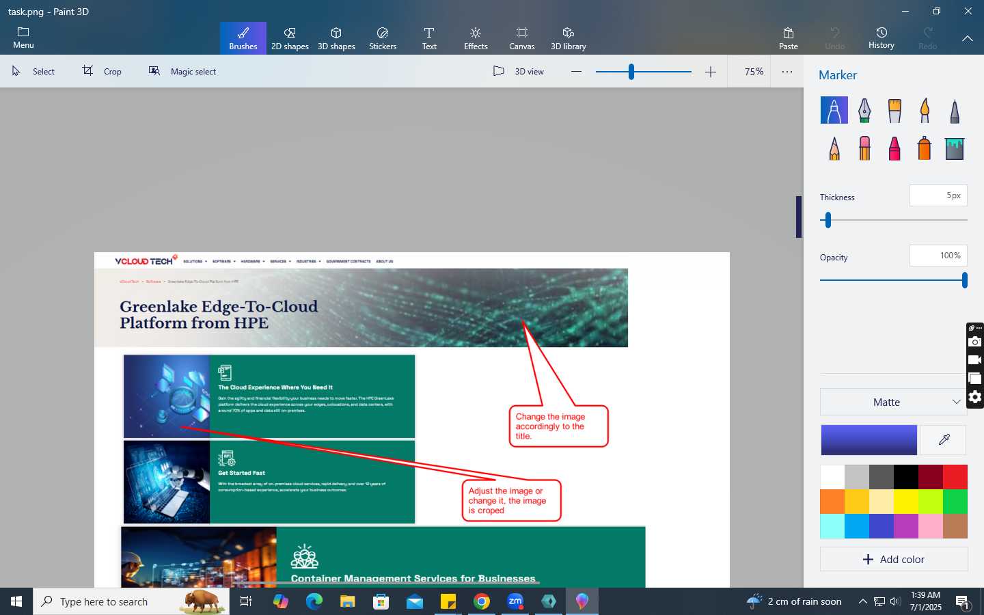Screen dimensions: 984x615
Task: Click the Opacity 100% input field
Action: tap(938, 256)
